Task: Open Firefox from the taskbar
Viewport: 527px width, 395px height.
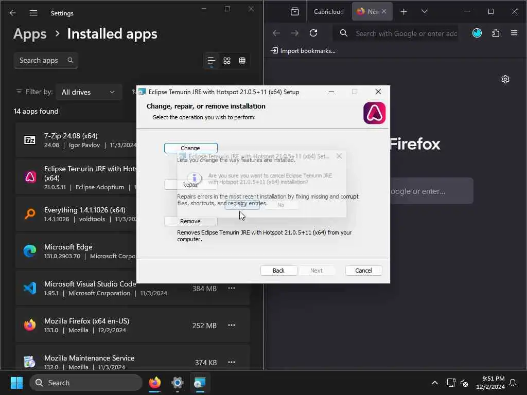Action: pyautogui.click(x=154, y=383)
